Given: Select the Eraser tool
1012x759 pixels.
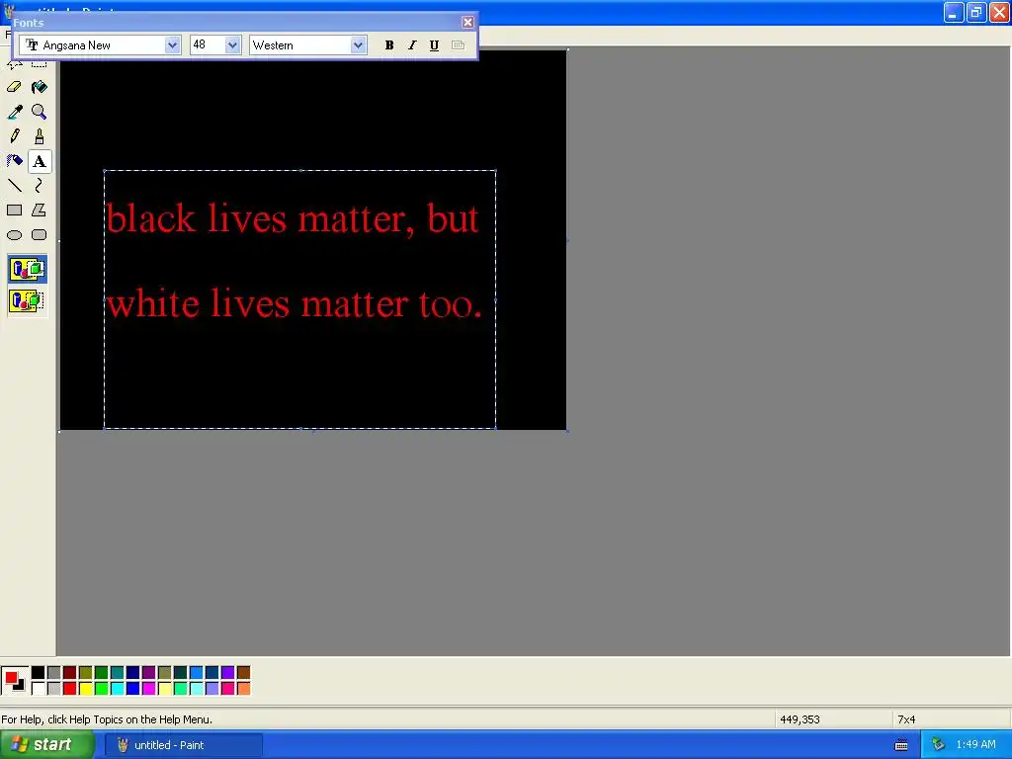Looking at the screenshot, I should coord(14,87).
